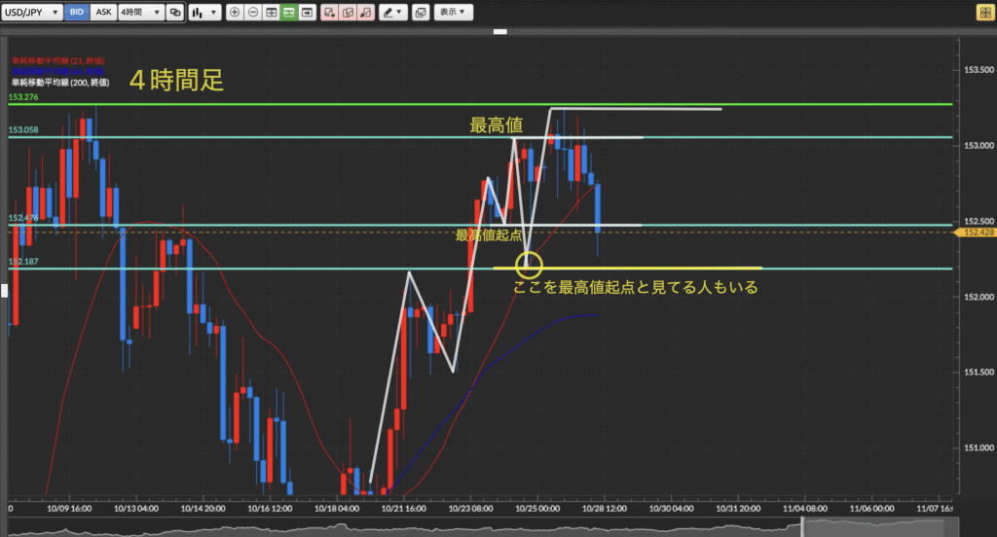This screenshot has width=997, height=537.
Task: Switch price to ASK
Action: 103,13
